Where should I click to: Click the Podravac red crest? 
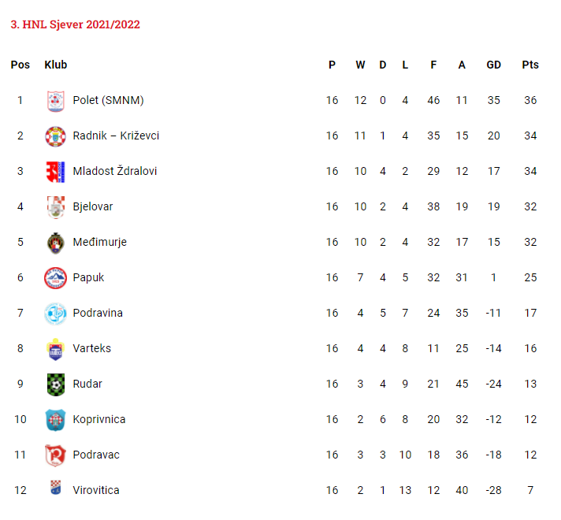(55, 455)
